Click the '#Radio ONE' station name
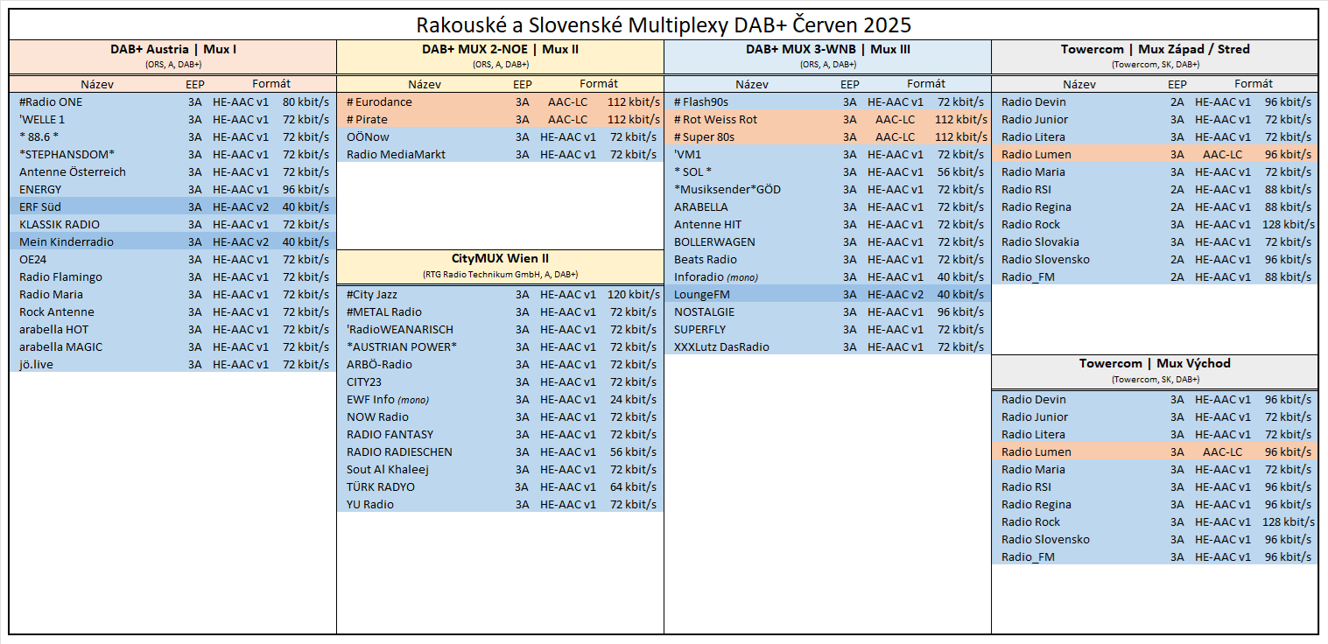Screen dimensions: 1328x644 coord(51,101)
